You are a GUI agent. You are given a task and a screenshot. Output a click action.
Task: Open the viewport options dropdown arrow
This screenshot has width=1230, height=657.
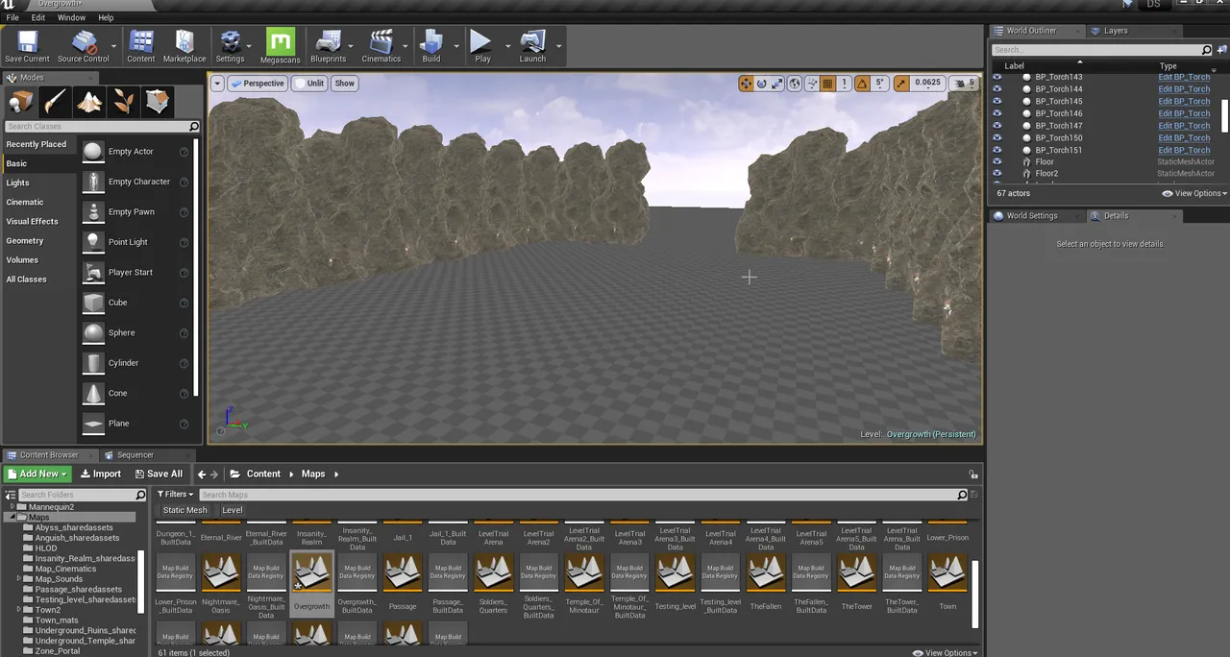pyautogui.click(x=217, y=84)
